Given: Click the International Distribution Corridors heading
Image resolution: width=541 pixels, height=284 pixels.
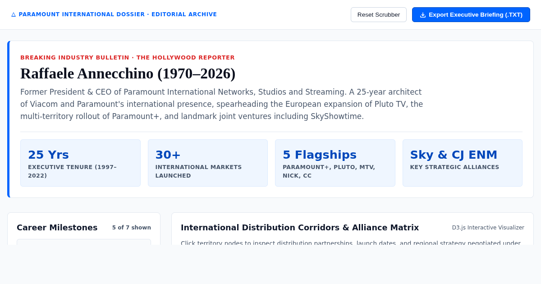Looking at the screenshot, I should [300, 228].
